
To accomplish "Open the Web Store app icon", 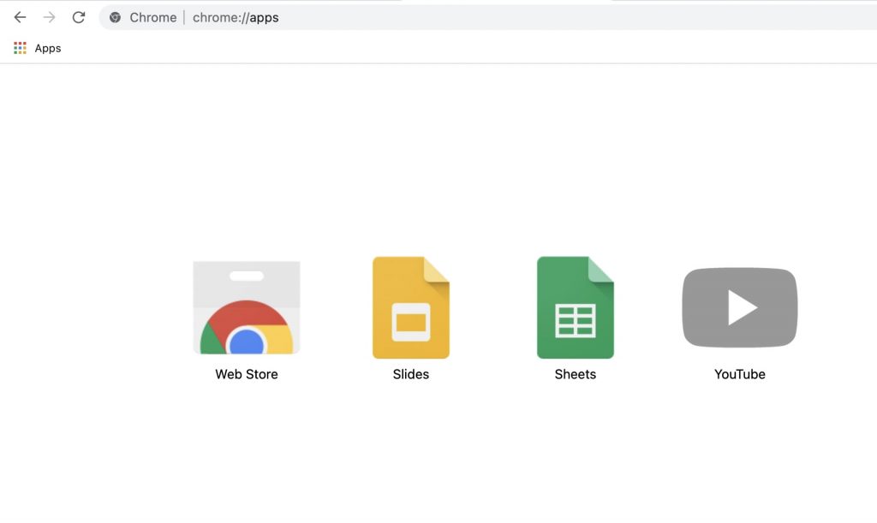I will [x=247, y=307].
